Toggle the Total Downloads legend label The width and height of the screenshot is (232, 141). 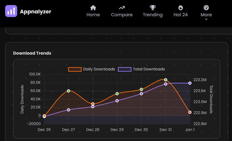[x=149, y=69]
